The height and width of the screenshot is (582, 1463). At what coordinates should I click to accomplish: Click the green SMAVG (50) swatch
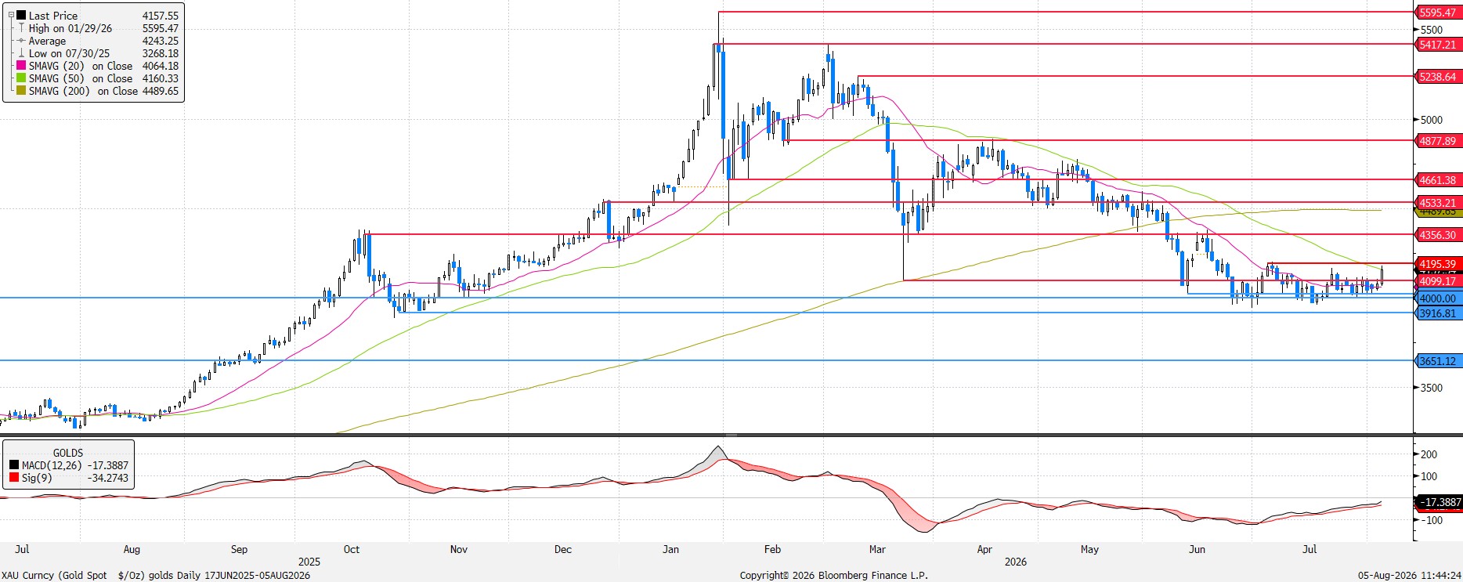pyautogui.click(x=21, y=78)
